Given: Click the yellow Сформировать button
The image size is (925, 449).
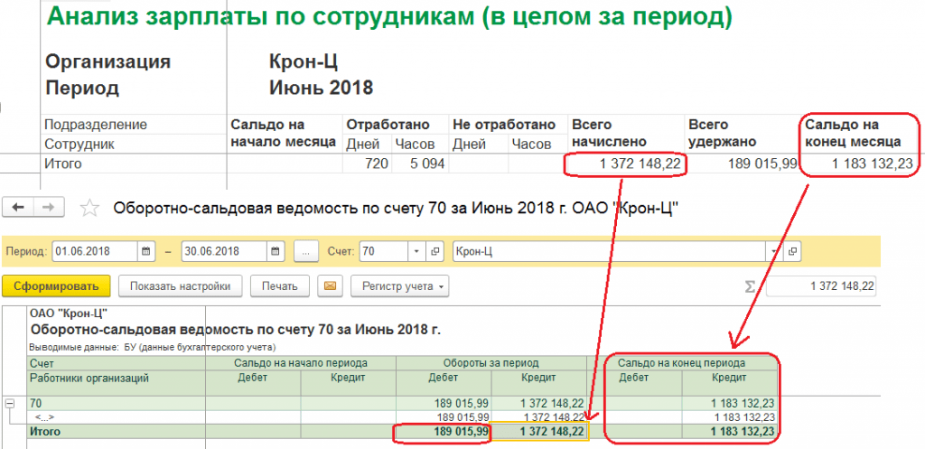Looking at the screenshot, I should point(56,286).
